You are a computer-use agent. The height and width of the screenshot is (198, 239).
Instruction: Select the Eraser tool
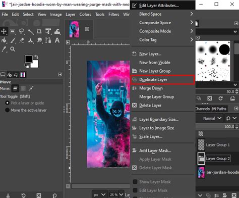[x=22, y=40]
